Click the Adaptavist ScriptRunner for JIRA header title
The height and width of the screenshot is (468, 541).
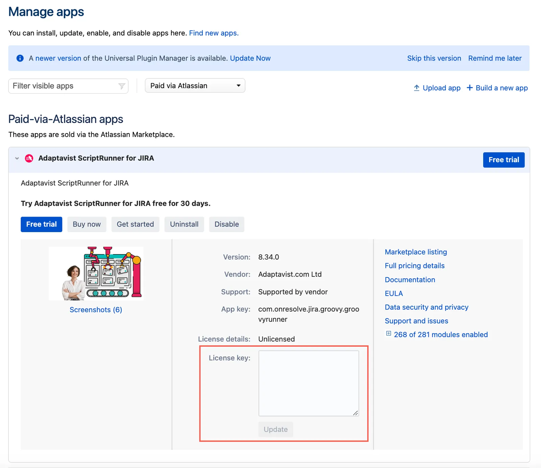click(96, 158)
